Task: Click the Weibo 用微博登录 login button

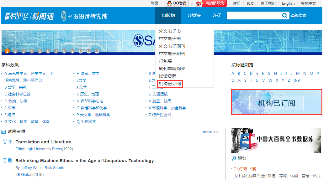Action: [211, 3]
